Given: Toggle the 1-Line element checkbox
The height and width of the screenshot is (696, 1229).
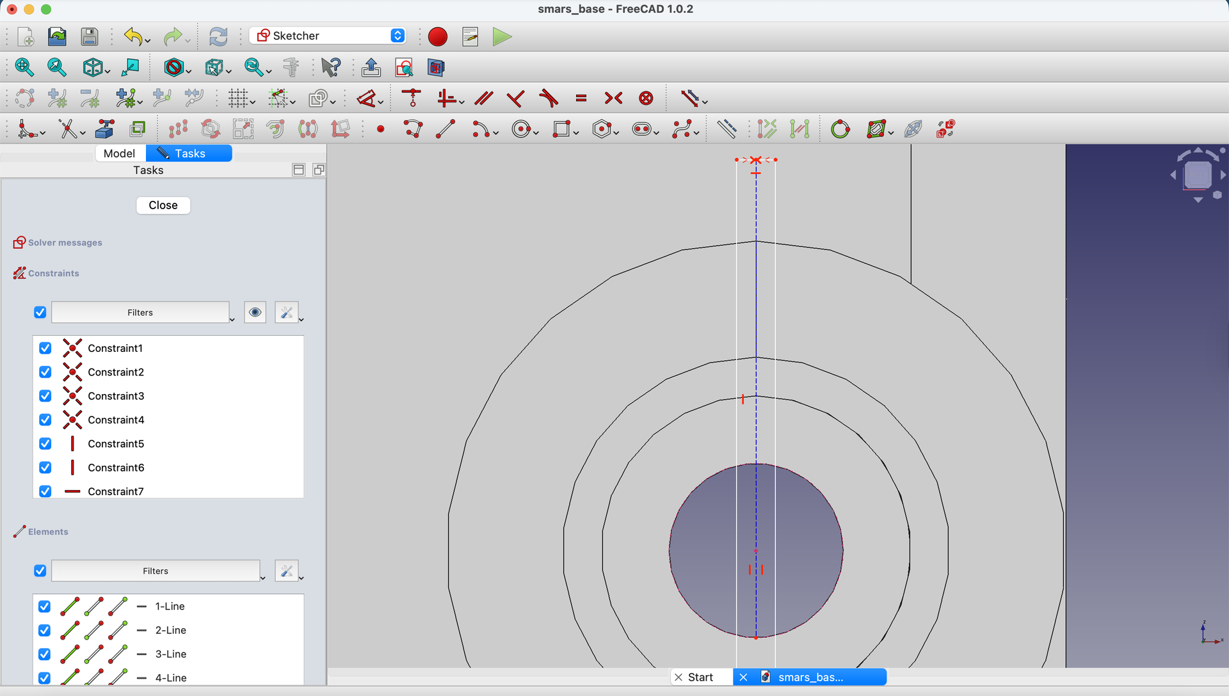Looking at the screenshot, I should click(x=44, y=606).
